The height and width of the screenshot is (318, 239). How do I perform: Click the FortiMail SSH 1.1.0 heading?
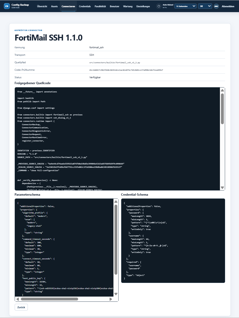48,38
